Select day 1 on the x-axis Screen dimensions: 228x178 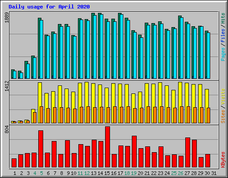[15, 173]
